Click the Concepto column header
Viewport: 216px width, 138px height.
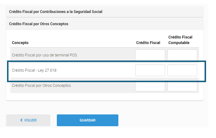click(x=20, y=43)
